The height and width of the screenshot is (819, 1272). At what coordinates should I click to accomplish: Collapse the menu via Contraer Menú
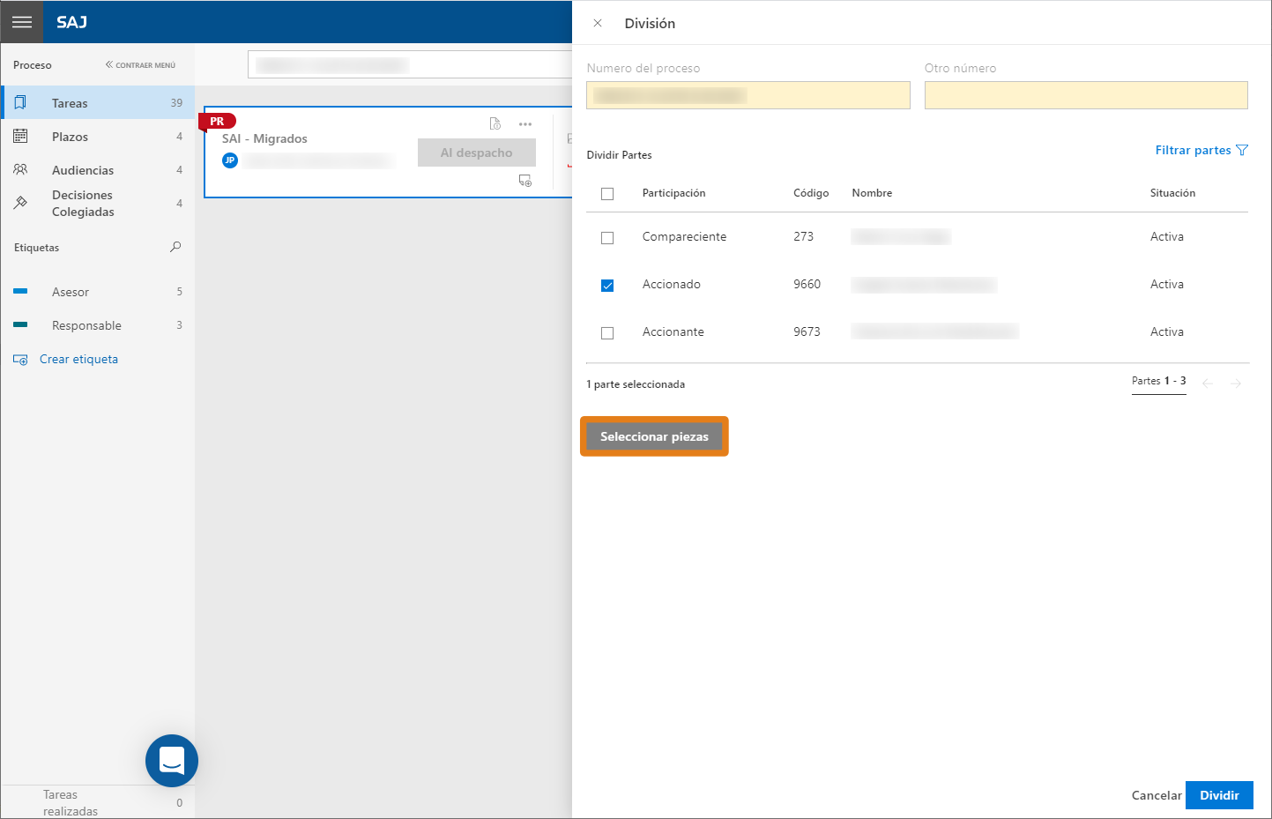[140, 65]
